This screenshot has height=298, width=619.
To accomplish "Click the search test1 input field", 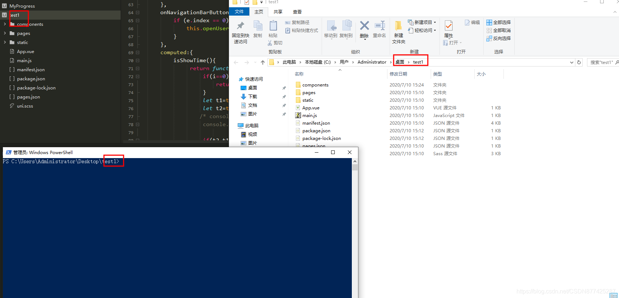I will click(603, 63).
